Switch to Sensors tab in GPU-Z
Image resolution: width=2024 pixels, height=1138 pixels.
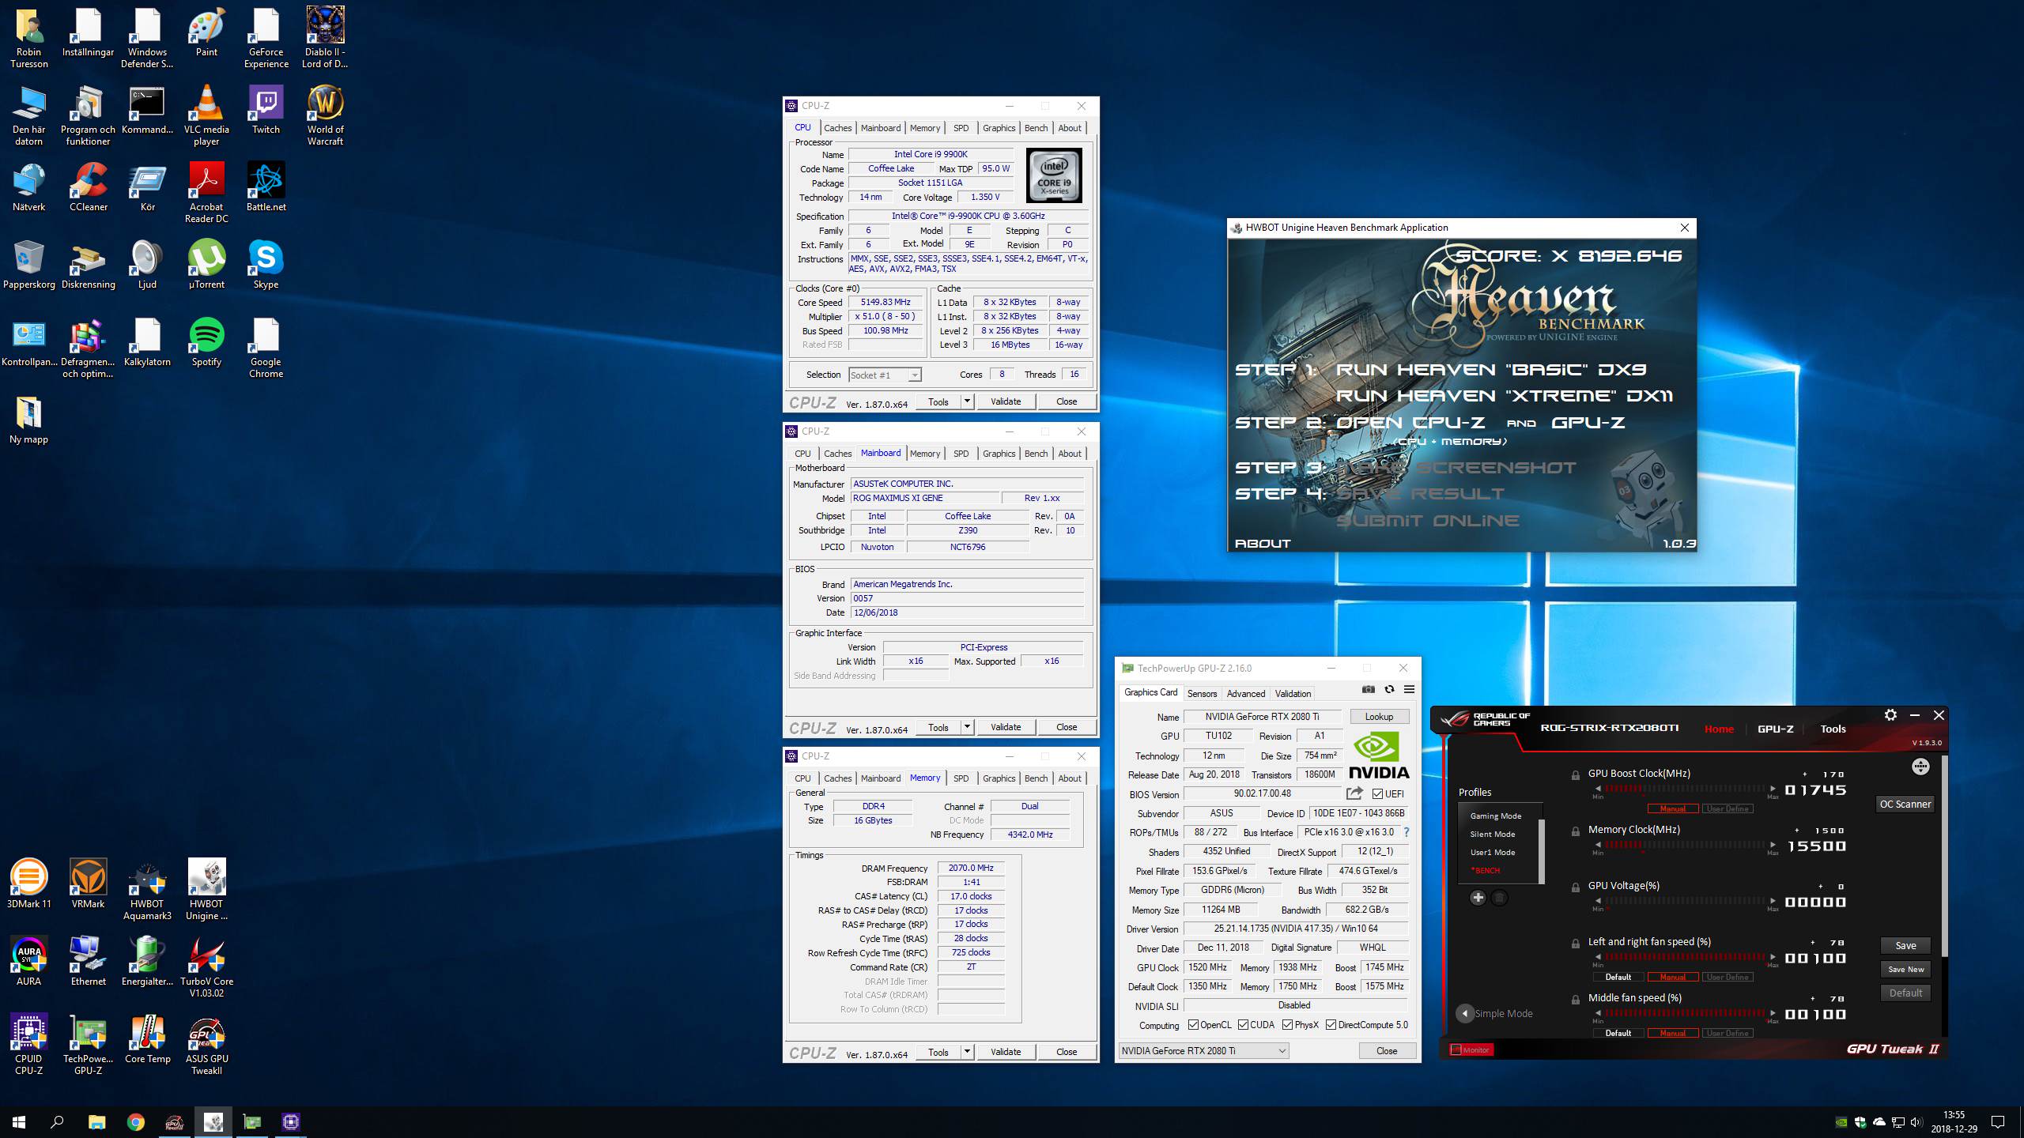coord(1202,693)
